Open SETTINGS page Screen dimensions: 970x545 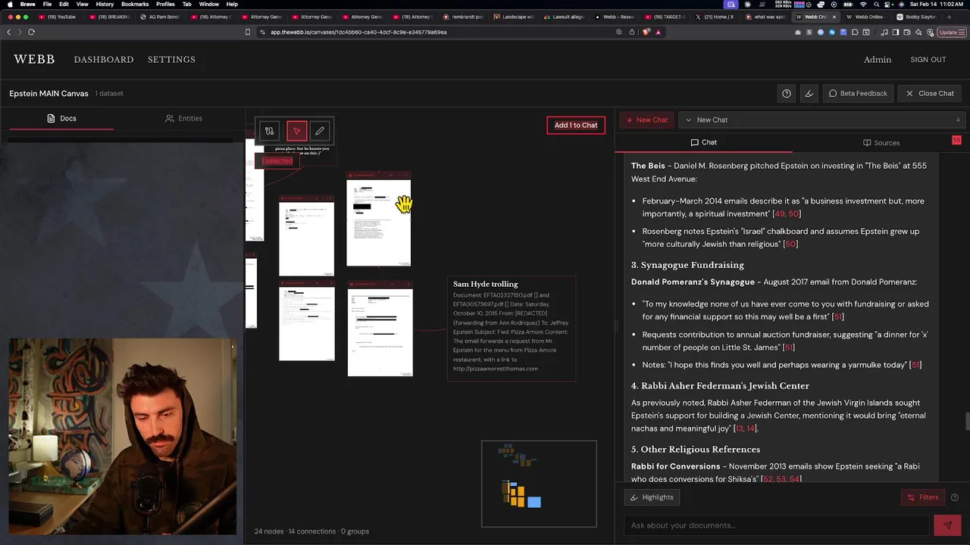coord(171,59)
